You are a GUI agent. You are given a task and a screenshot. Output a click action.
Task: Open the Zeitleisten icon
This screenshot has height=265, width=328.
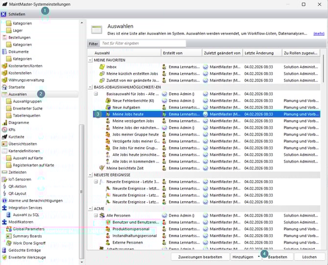point(4,172)
